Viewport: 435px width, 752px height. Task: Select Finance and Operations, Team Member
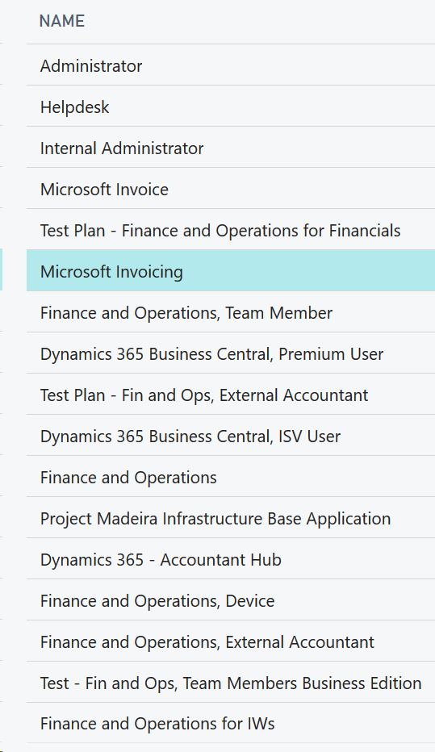click(x=231, y=312)
